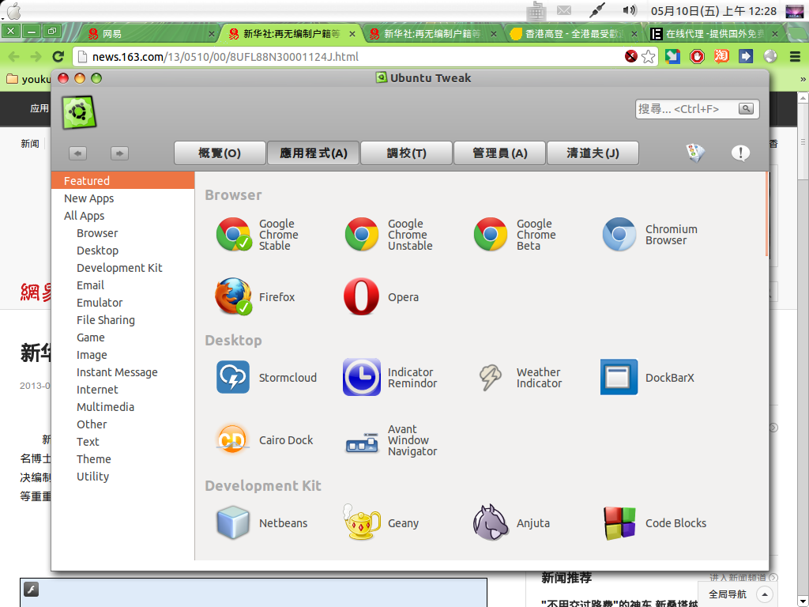
Task: Click the AdBlock stop-hand extension icon
Action: tap(697, 56)
